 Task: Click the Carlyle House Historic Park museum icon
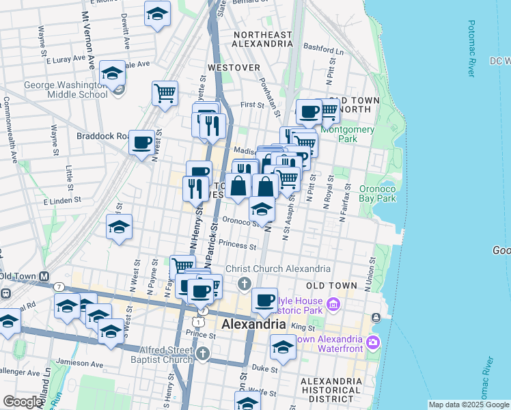pyautogui.click(x=333, y=305)
